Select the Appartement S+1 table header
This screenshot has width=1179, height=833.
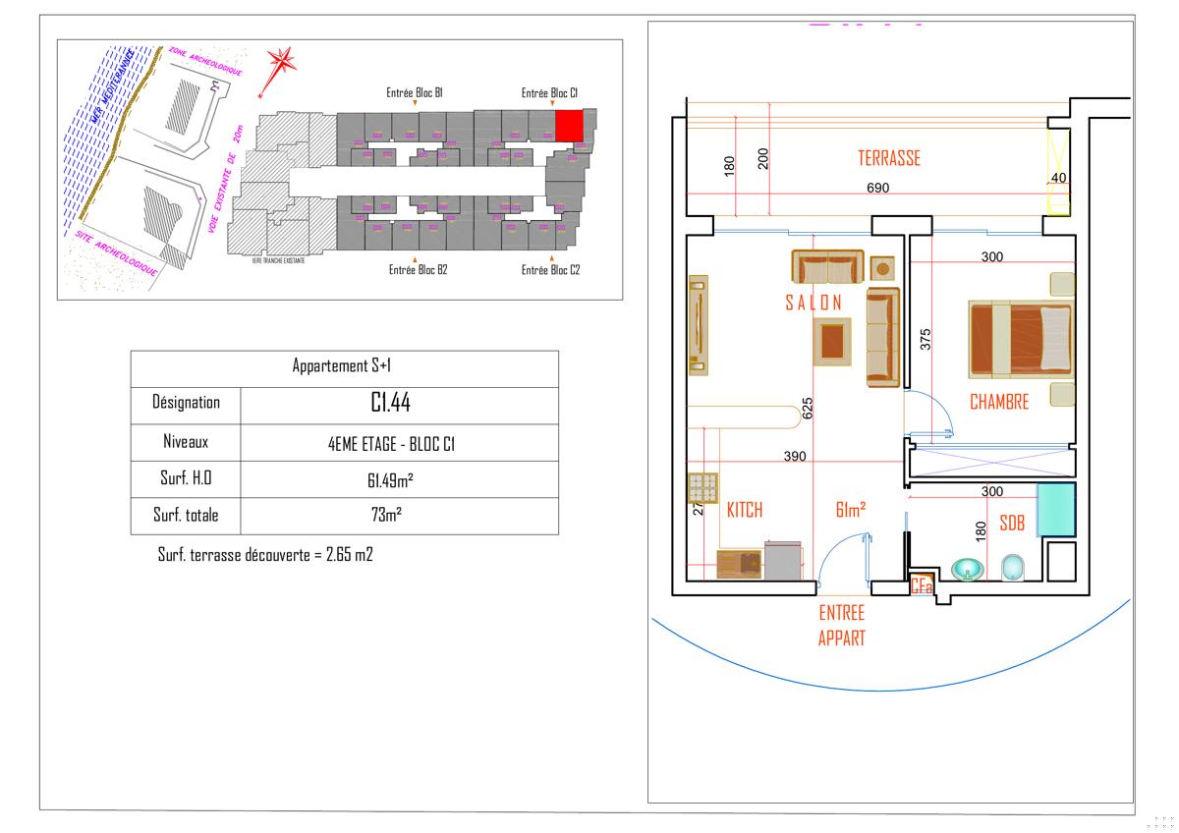point(343,365)
